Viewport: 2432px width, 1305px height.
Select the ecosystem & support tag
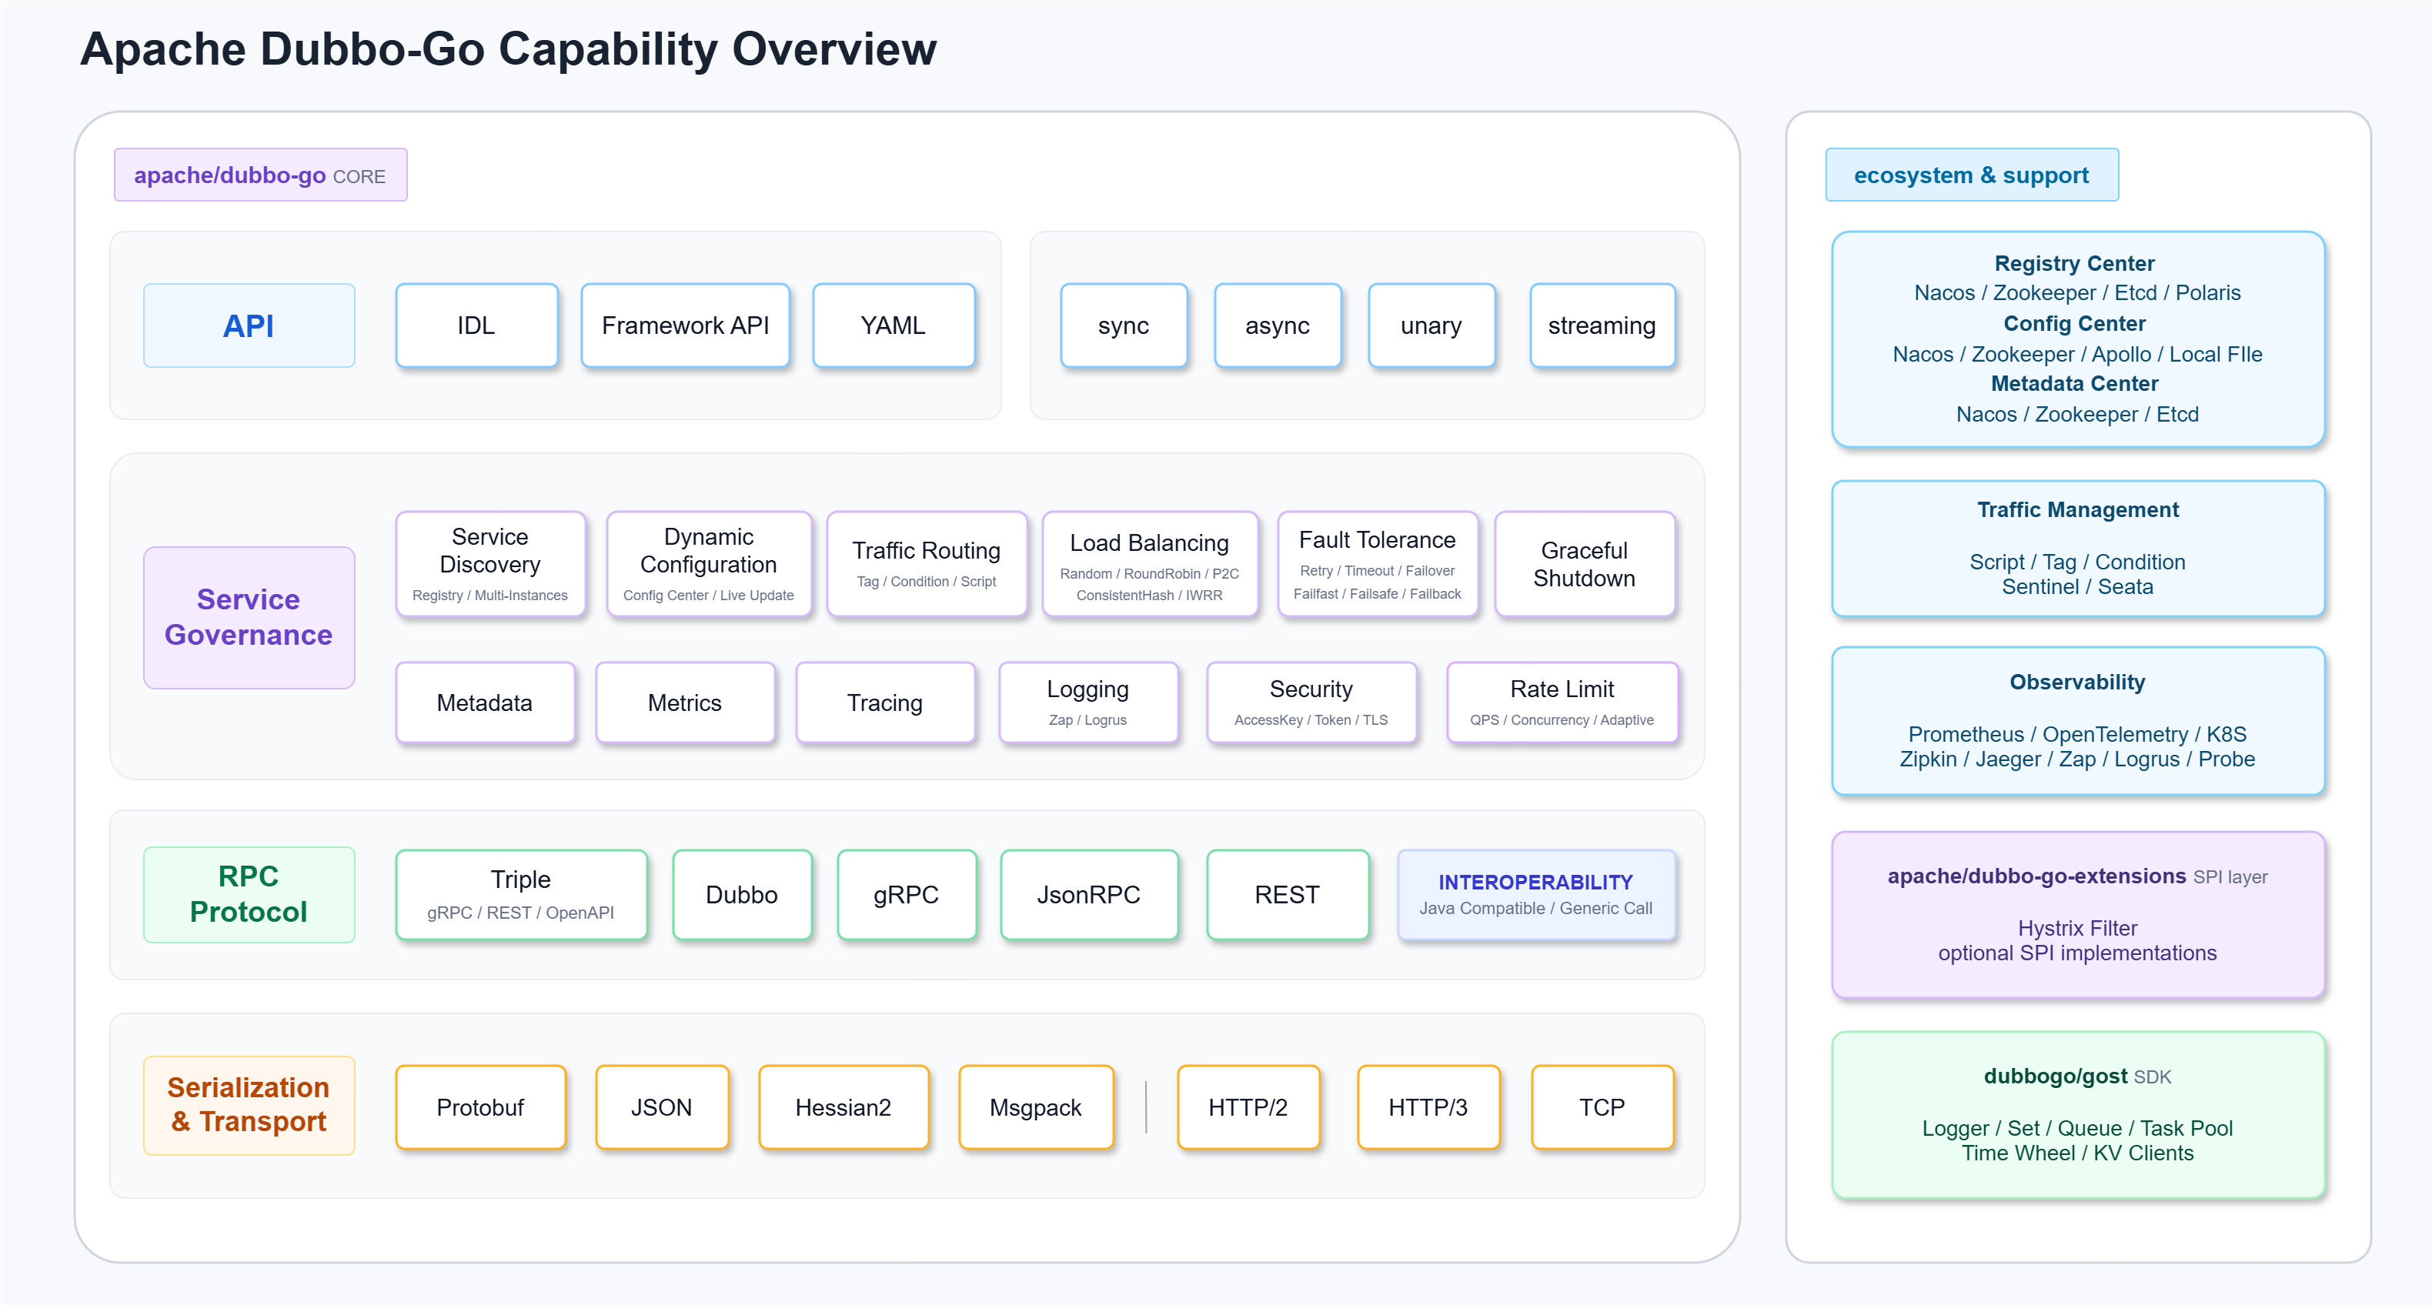tap(1971, 175)
